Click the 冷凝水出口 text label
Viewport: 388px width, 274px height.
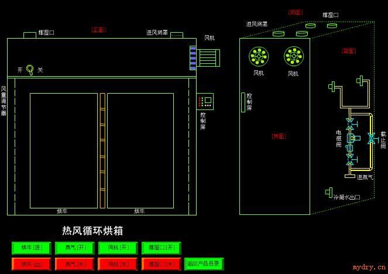click(x=346, y=197)
